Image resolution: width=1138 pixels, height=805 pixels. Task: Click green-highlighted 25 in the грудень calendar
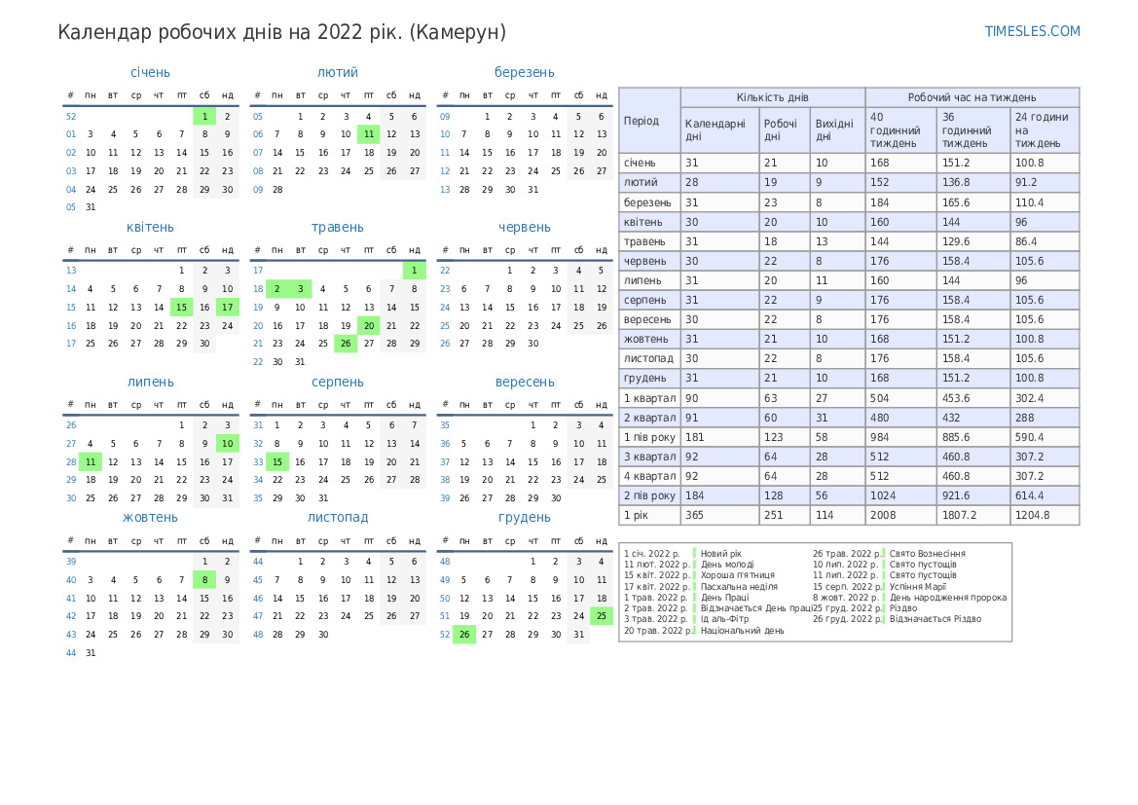pos(601,615)
